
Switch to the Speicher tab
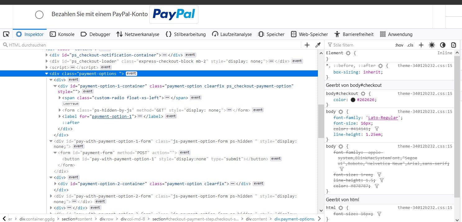click(x=271, y=34)
